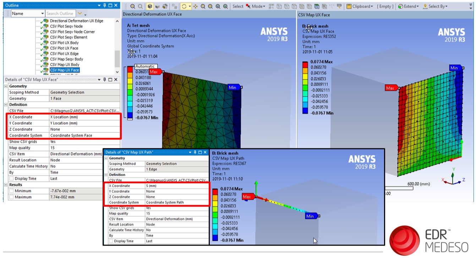Open the Clipboard dropdown
Screen dimensions: 476x258
tap(372, 7)
